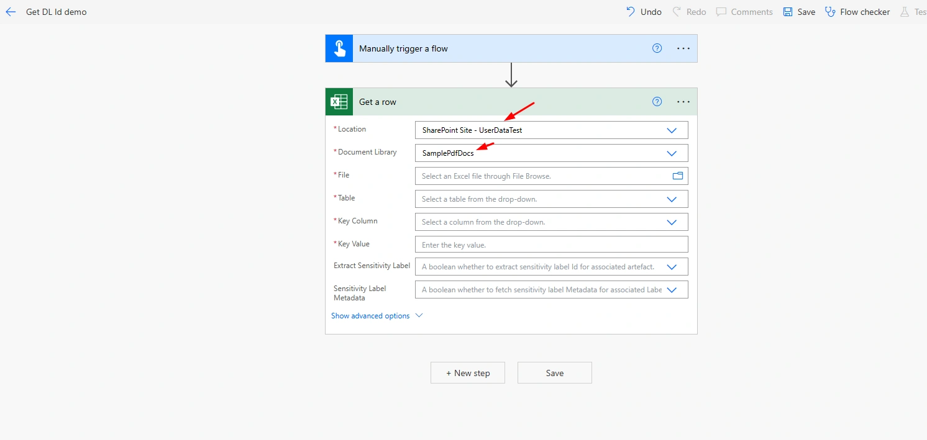
Task: Expand the Key Column dropdown
Action: [672, 222]
